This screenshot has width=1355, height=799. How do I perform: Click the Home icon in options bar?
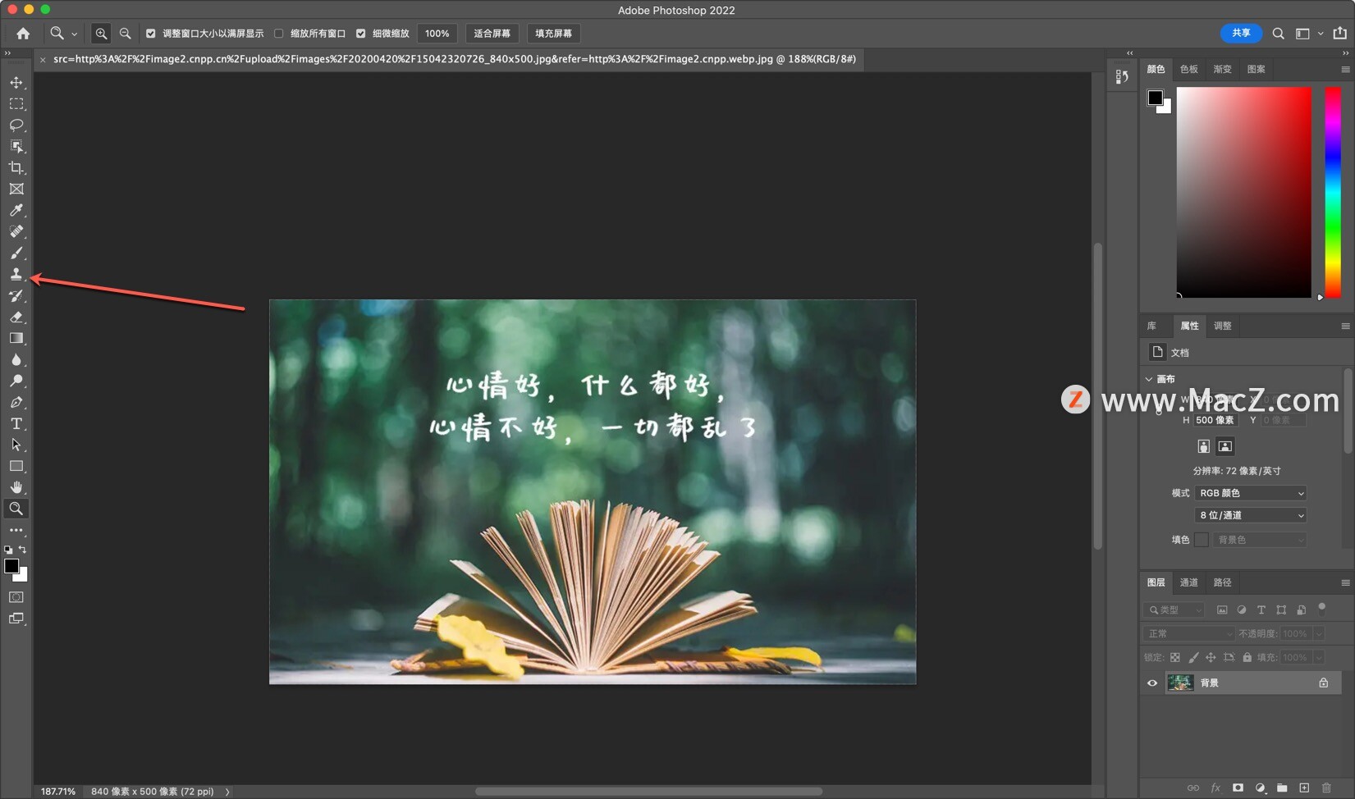(x=23, y=34)
